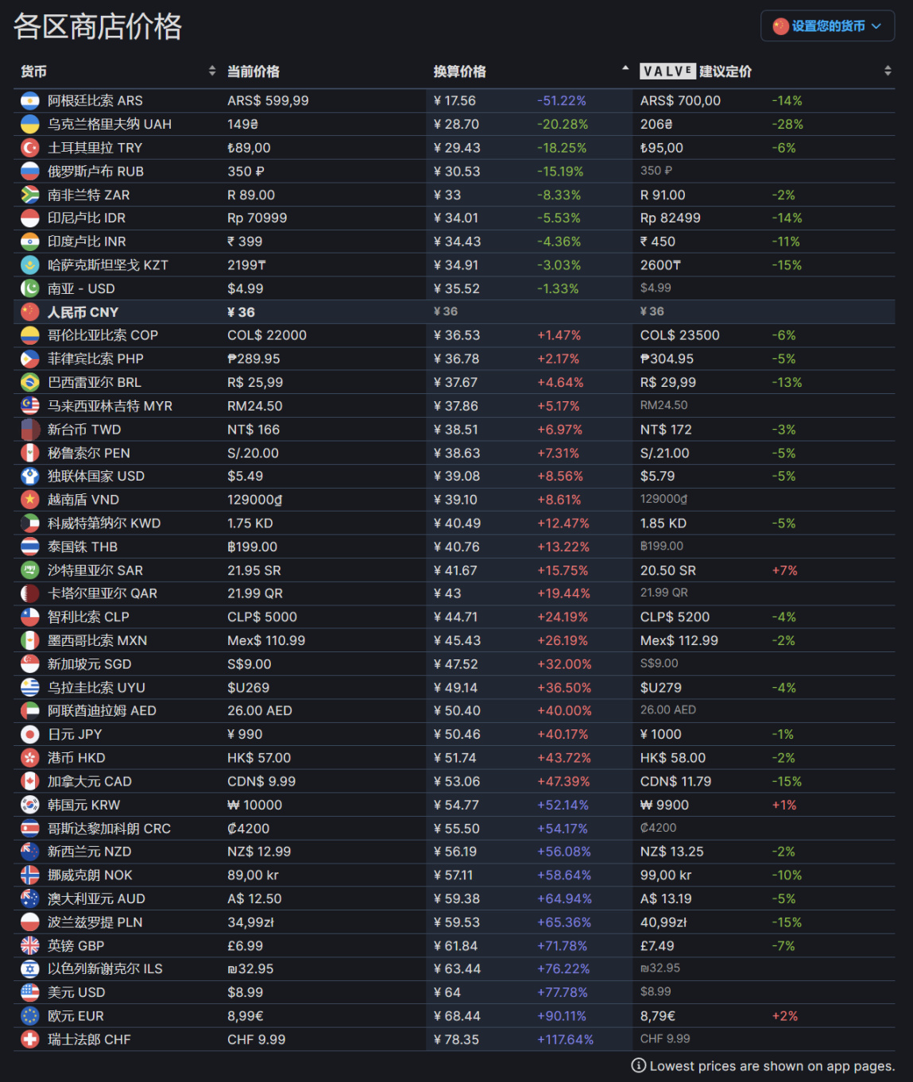
Task: Select the 美元 USD currency name
Action: coord(76,992)
